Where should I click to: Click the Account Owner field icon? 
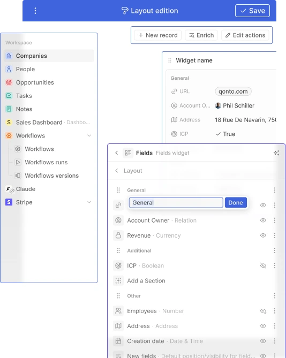118,220
